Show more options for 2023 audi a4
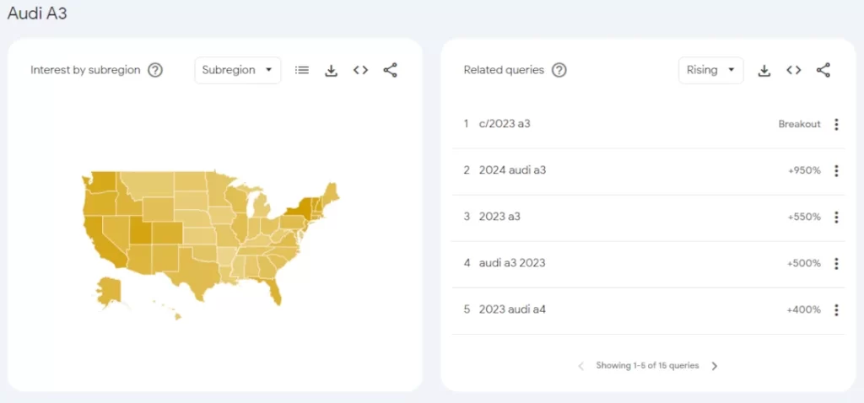Screen dimensions: 864x403 [836, 309]
